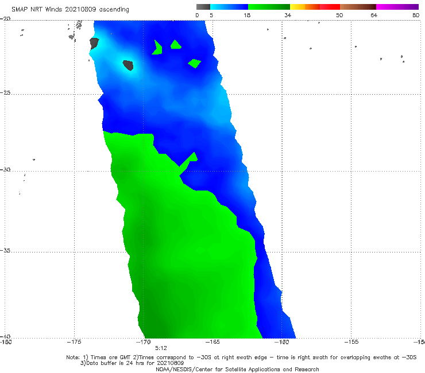Pick the yellow-to-red 34-50 color bar segment
The width and height of the screenshot is (425, 373).
pyautogui.click(x=315, y=7)
